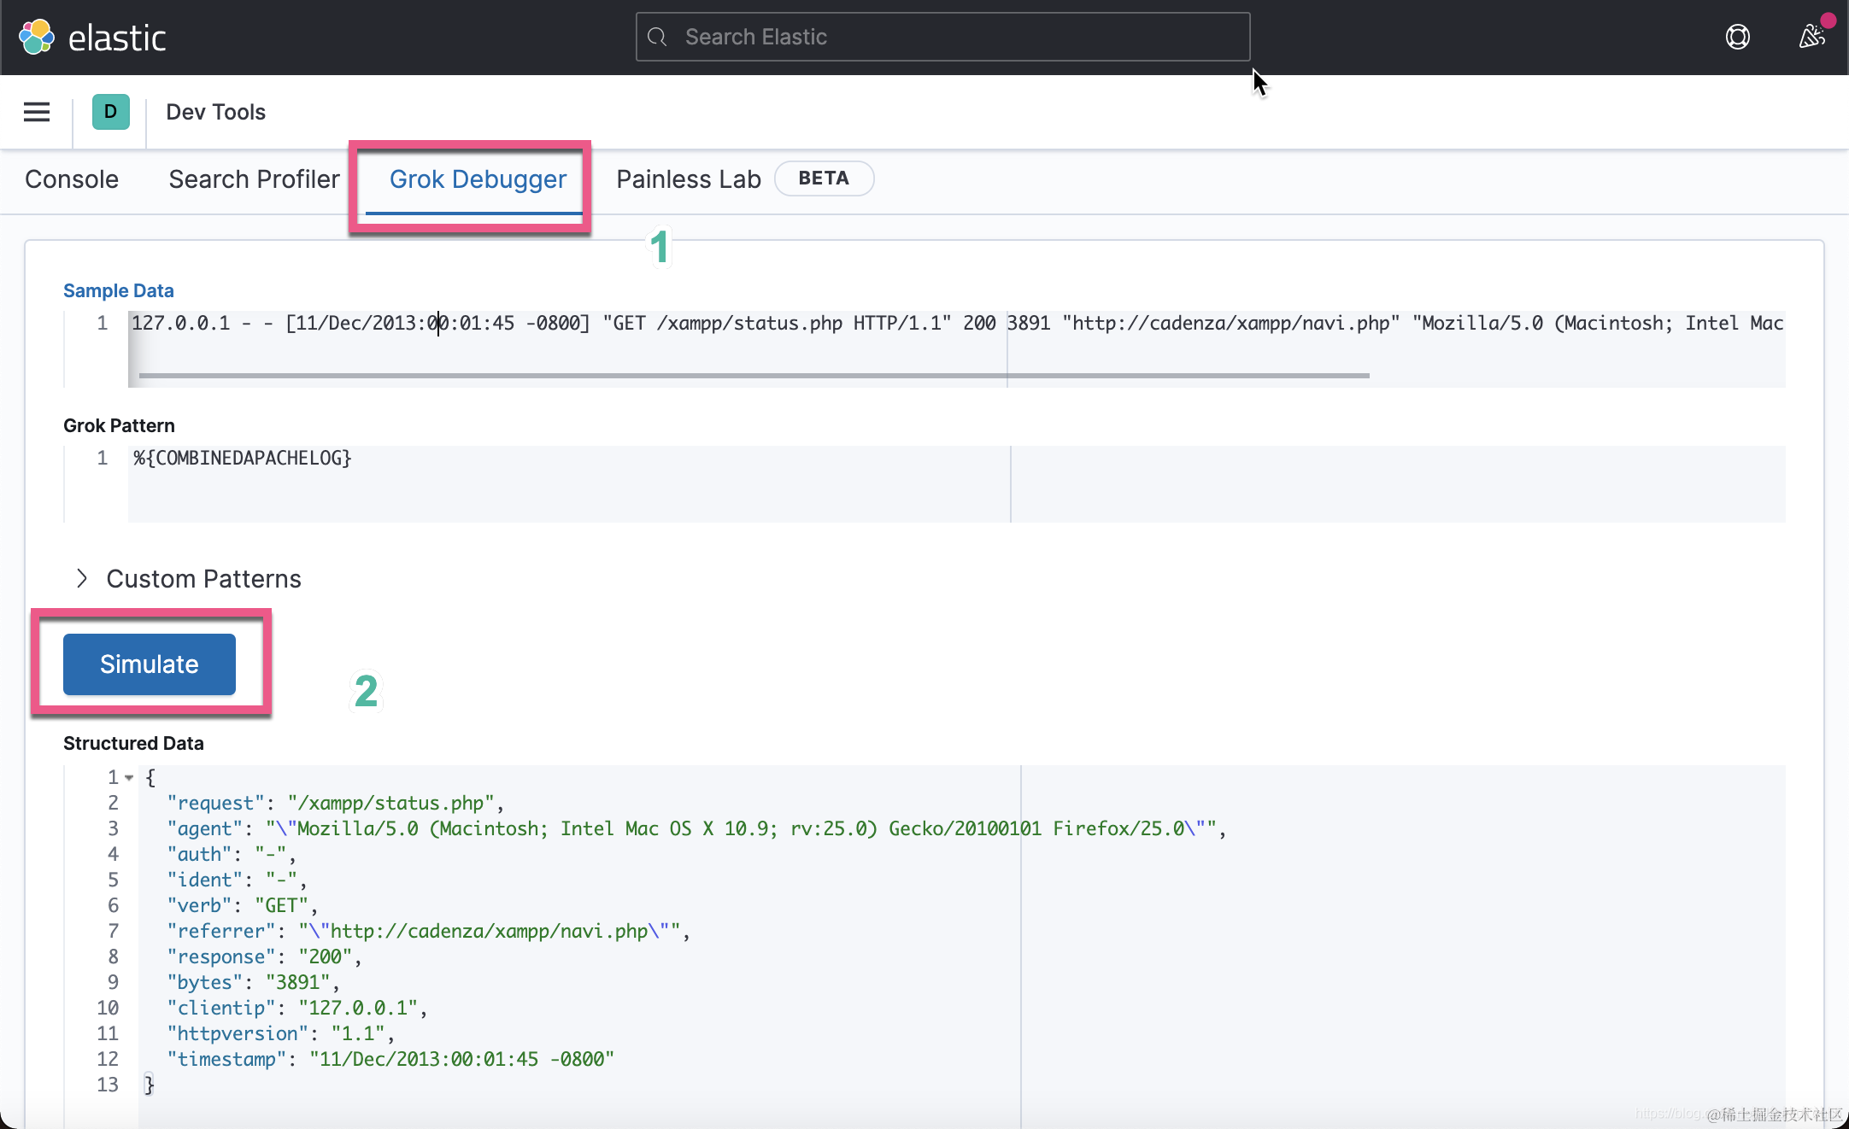Open the hamburger navigation menu
This screenshot has width=1849, height=1129.
37,112
